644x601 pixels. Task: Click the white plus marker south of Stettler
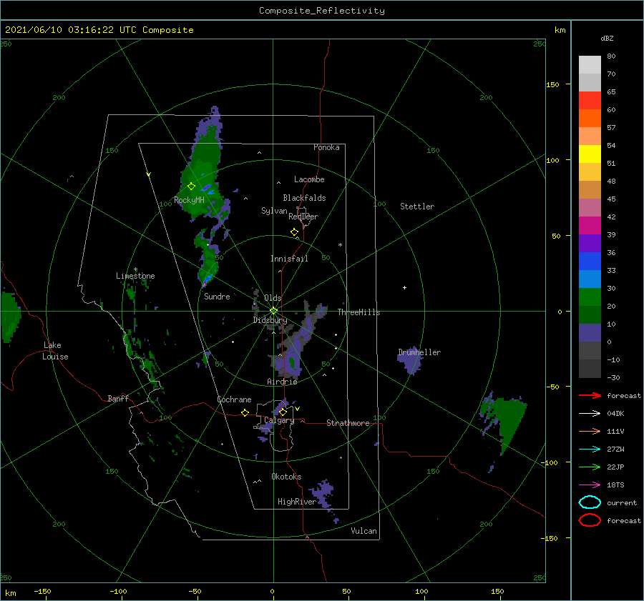point(404,287)
